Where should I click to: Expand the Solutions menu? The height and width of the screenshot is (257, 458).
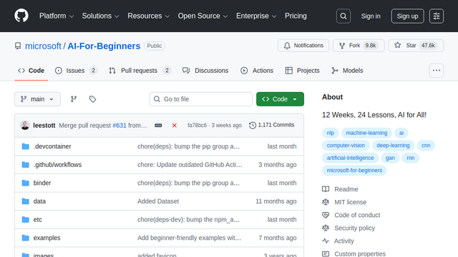(x=100, y=16)
